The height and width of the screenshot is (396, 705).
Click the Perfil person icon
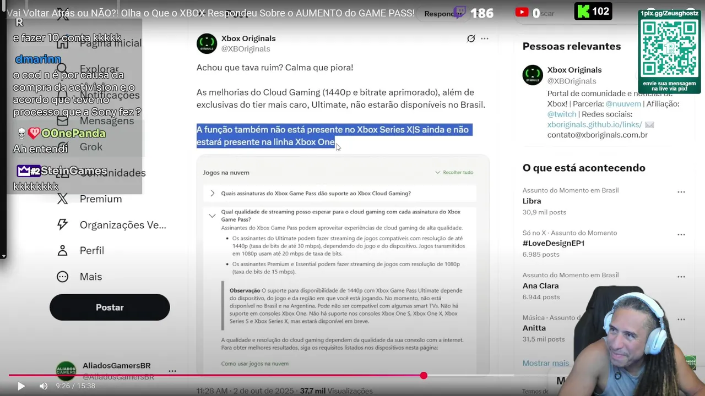(63, 250)
